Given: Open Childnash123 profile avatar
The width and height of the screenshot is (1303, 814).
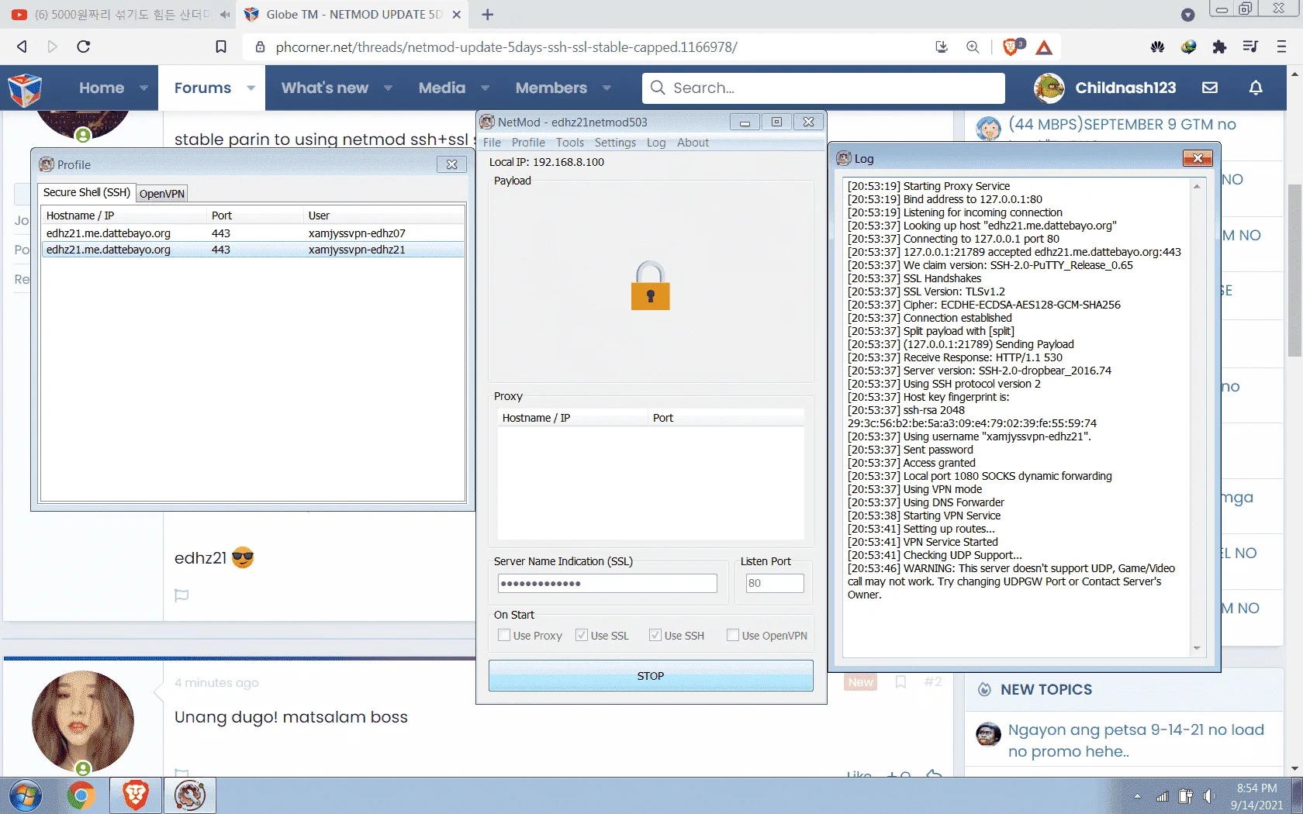Looking at the screenshot, I should (x=1049, y=88).
